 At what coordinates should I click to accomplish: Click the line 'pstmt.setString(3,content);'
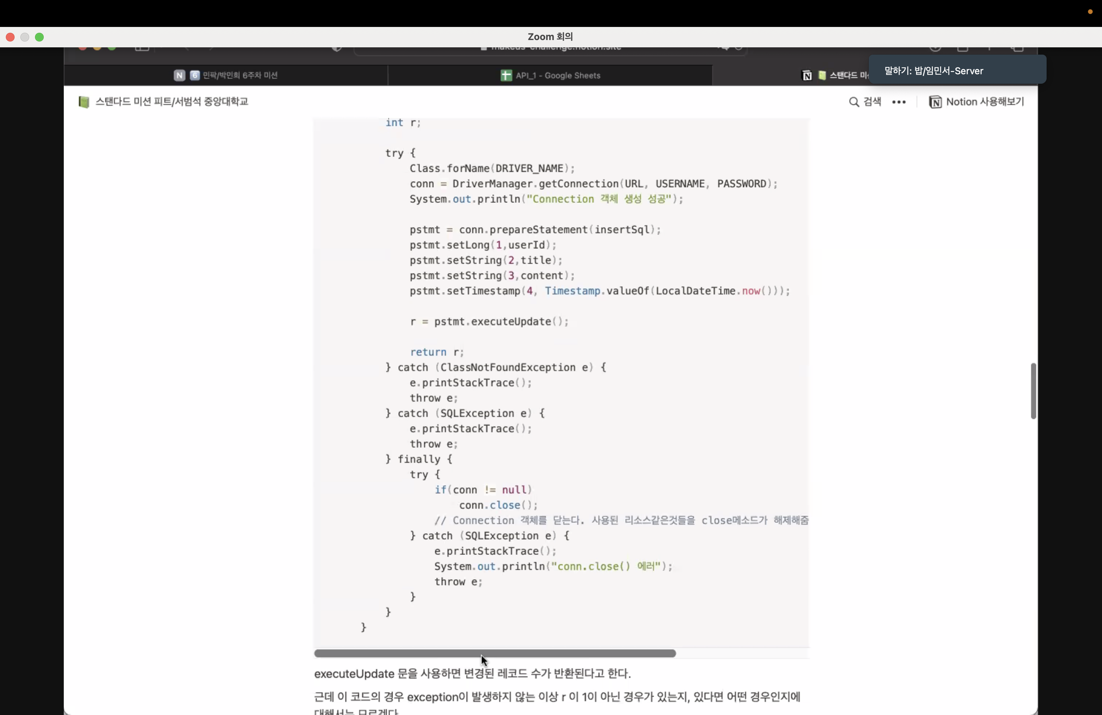tap(492, 275)
